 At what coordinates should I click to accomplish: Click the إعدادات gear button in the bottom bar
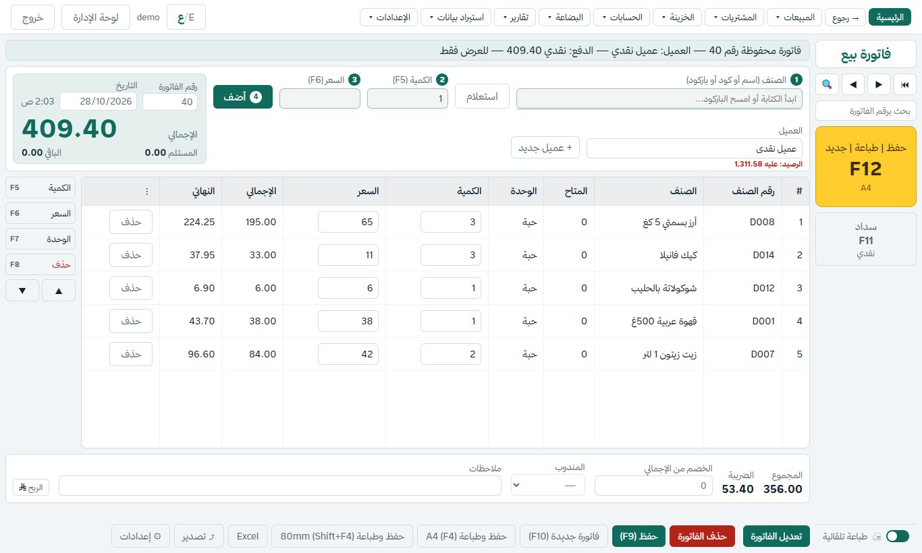point(140,536)
